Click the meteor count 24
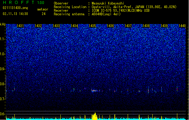The height and width of the screenshot is (120, 189). tap(44, 14)
